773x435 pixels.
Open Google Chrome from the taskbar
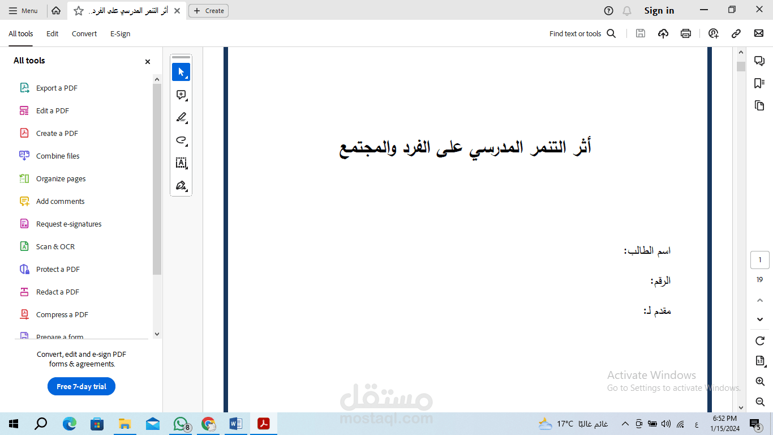tap(208, 424)
